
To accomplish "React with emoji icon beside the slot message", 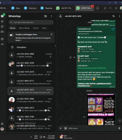I will coord(70,57).
